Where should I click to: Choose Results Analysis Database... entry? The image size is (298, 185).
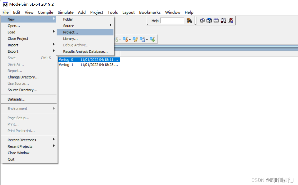coord(85,52)
